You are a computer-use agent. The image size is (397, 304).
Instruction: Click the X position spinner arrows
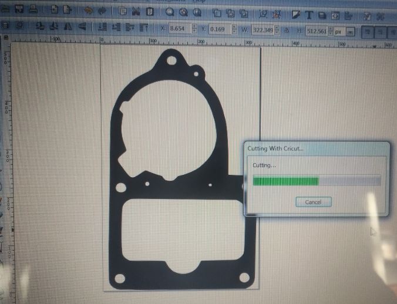pos(194,29)
